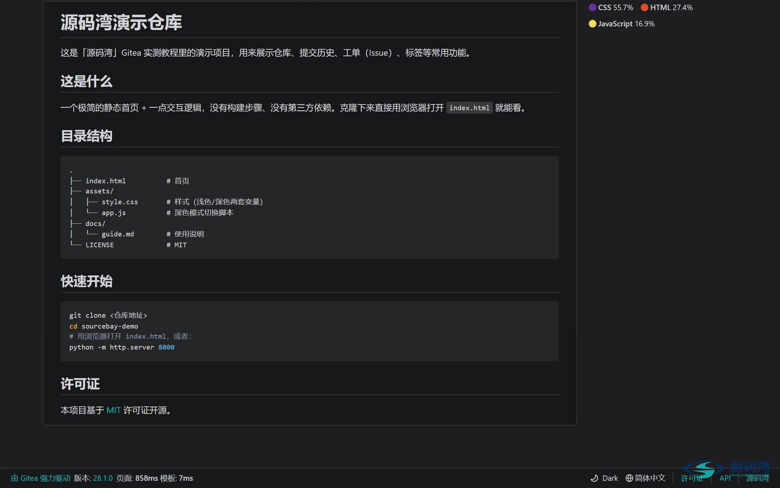Click the HTML 27.4% language entry
The height and width of the screenshot is (488, 780).
click(x=666, y=7)
